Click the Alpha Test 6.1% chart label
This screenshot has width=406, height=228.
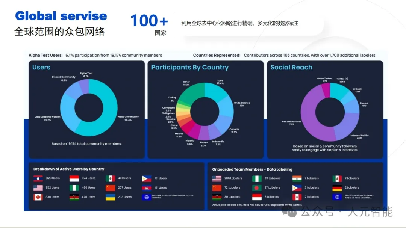[86, 75]
